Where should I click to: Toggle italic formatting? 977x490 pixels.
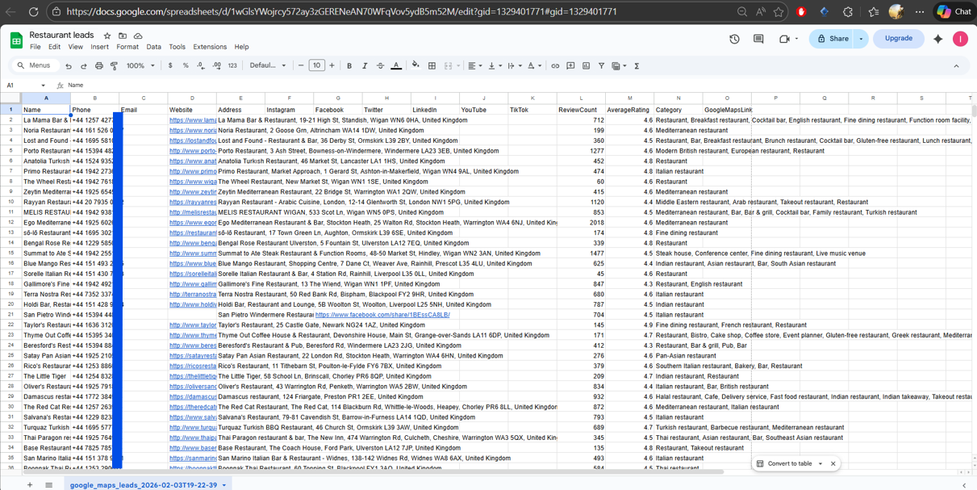(365, 65)
